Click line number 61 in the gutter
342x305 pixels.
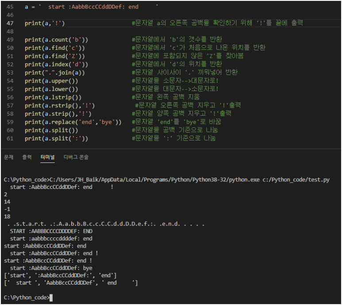[10, 139]
